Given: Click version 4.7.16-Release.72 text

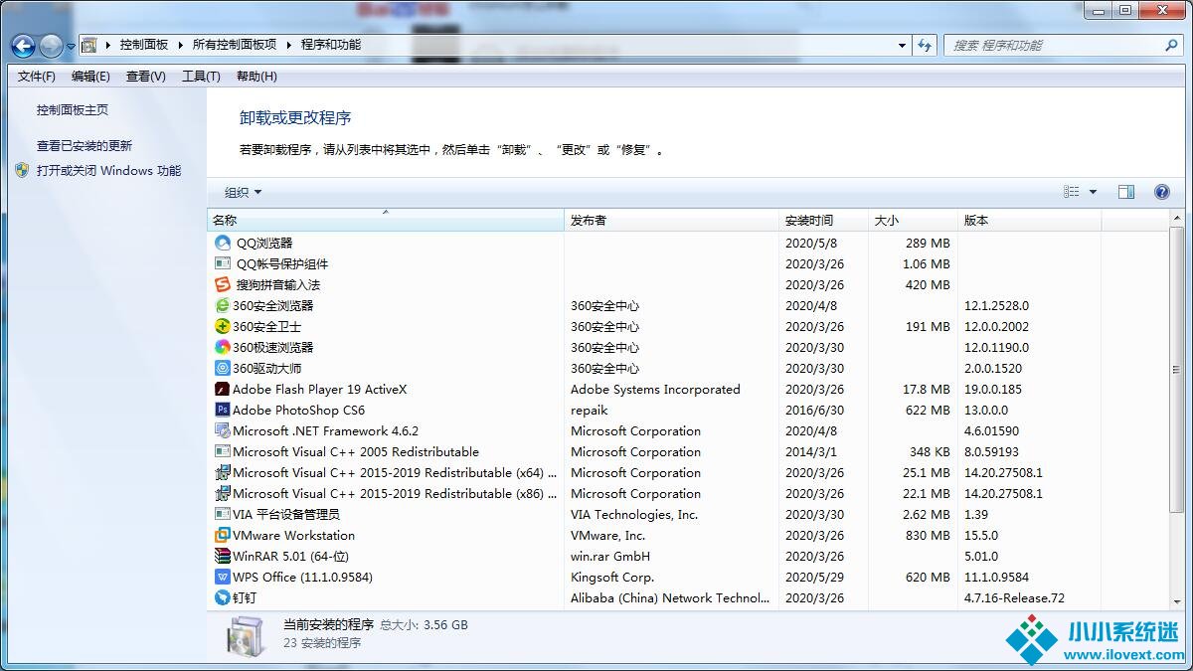Looking at the screenshot, I should (x=1014, y=598).
